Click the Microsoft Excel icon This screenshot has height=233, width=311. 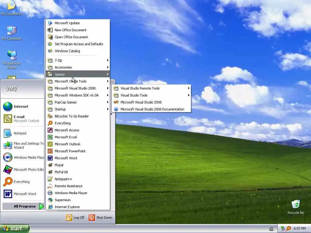click(50, 137)
